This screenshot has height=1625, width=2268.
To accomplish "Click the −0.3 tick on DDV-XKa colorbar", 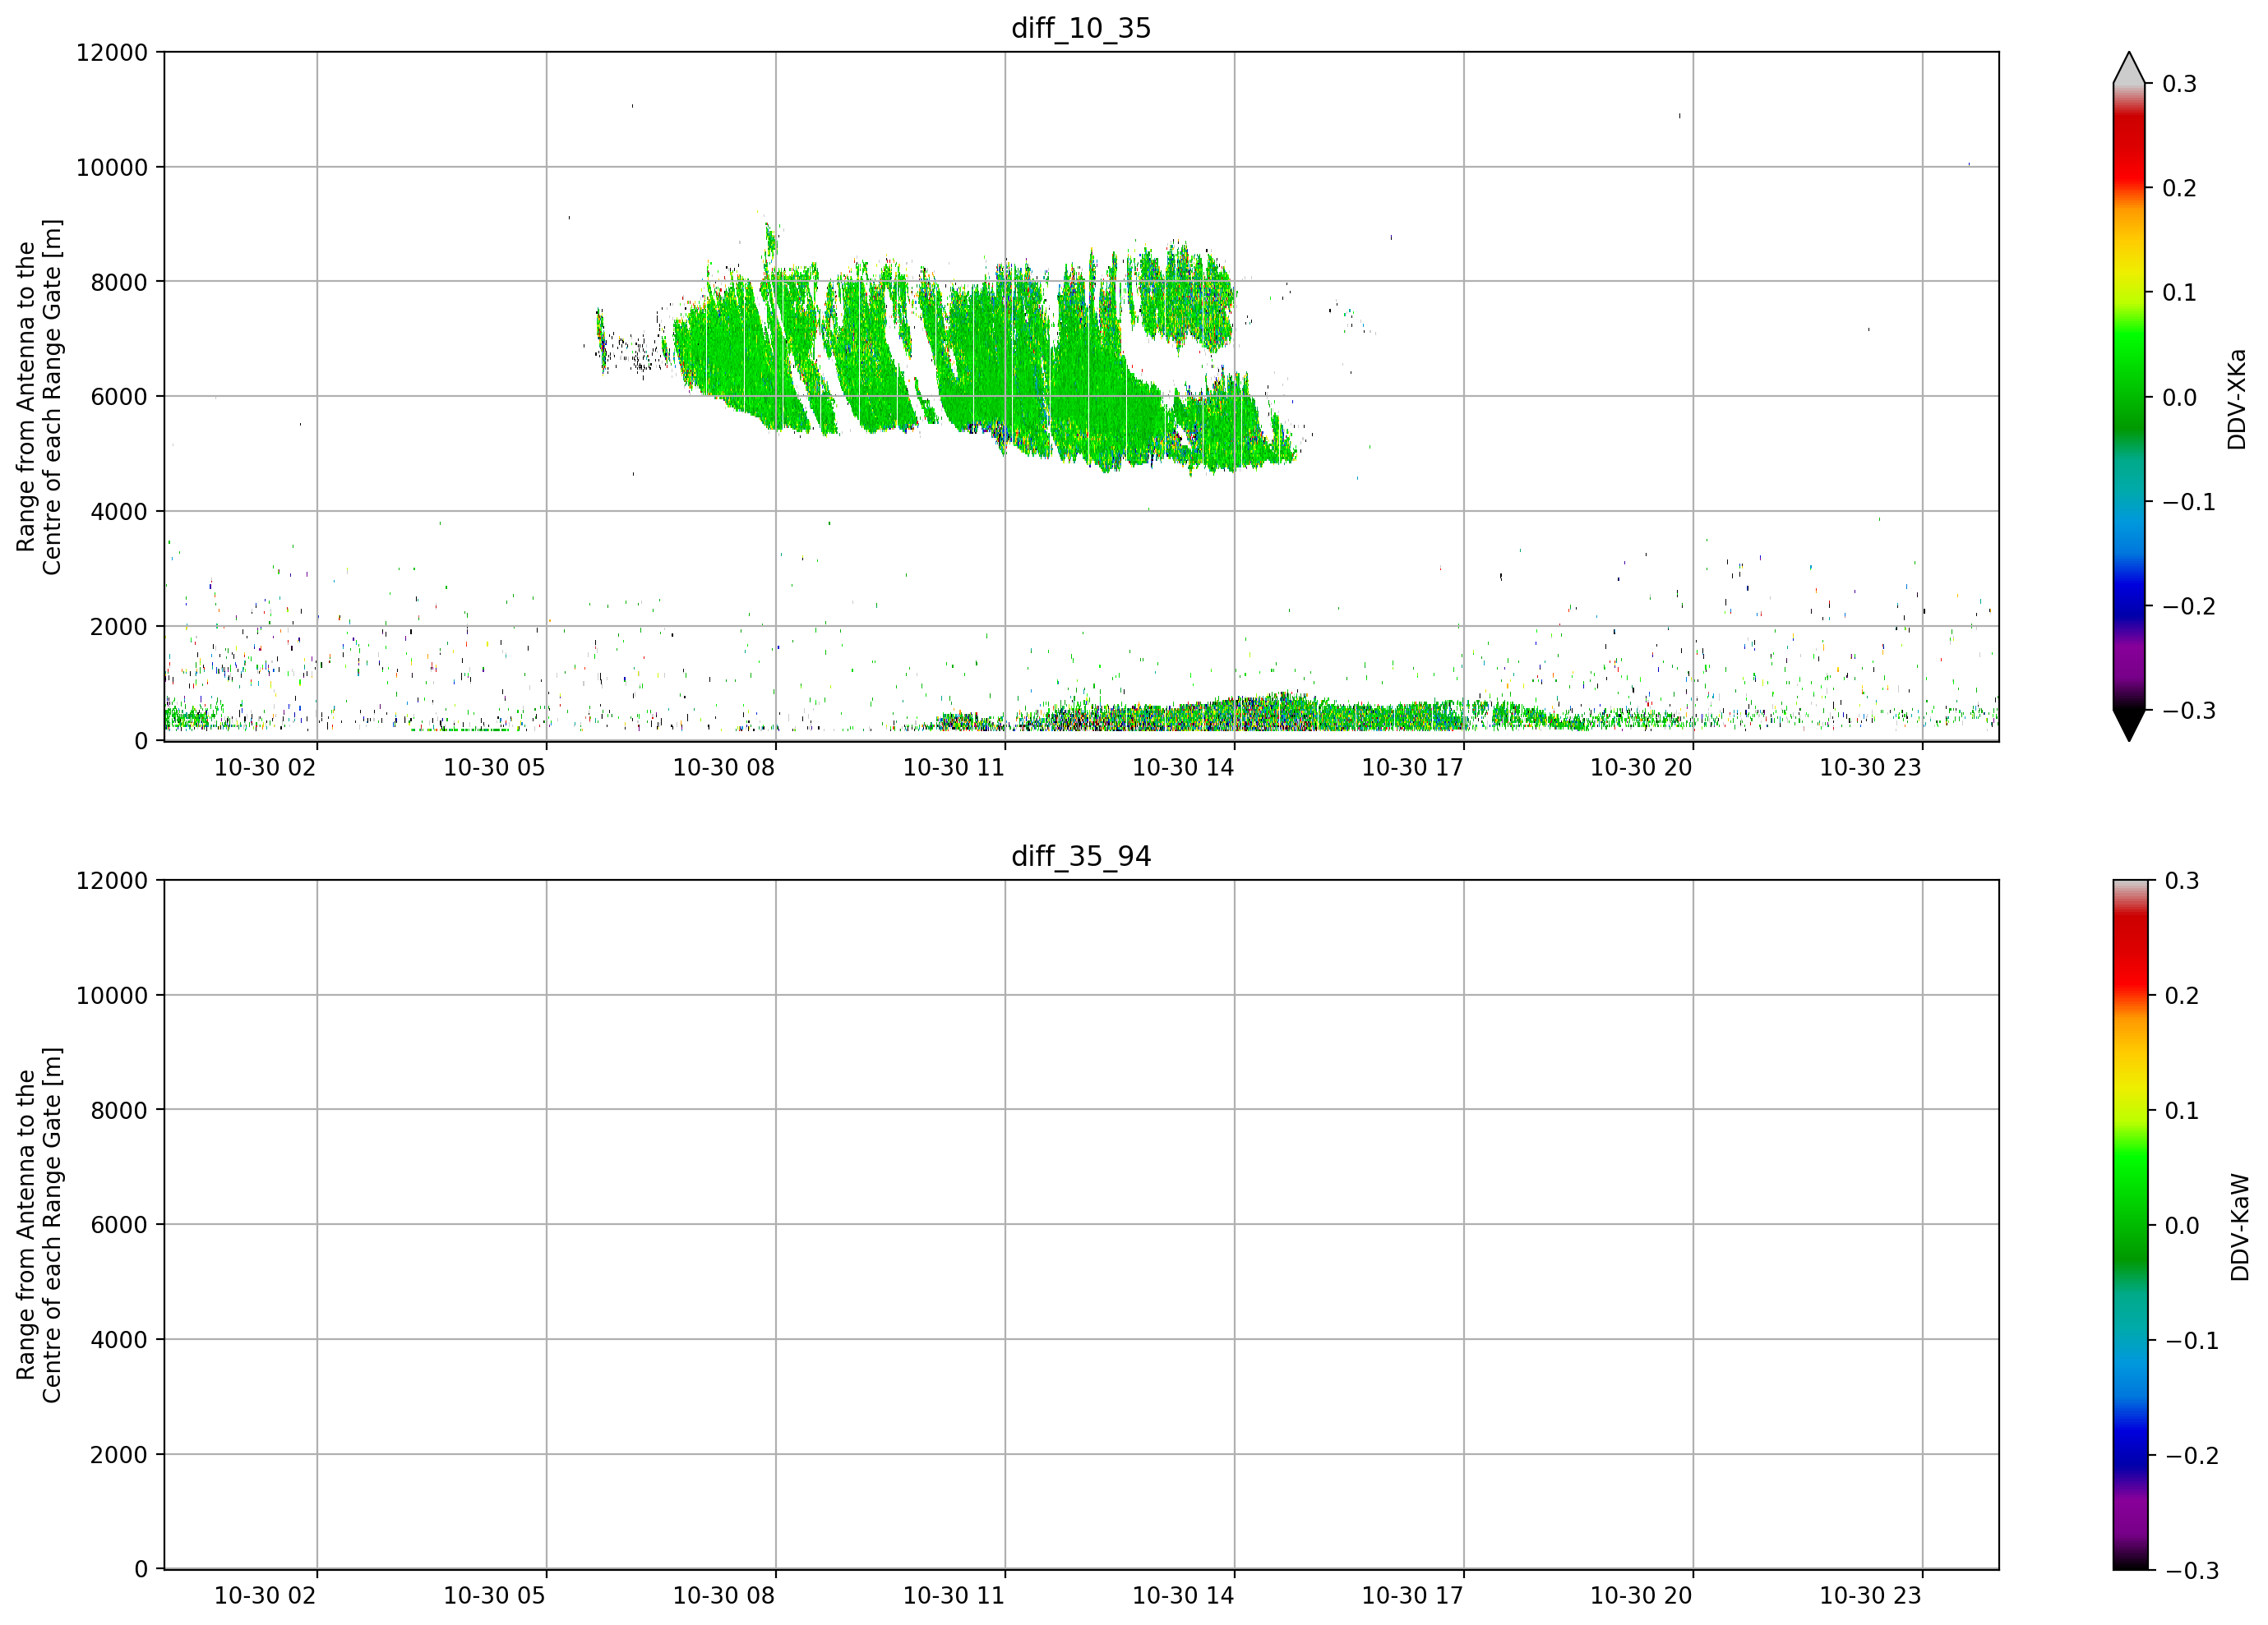I will click(x=2189, y=711).
